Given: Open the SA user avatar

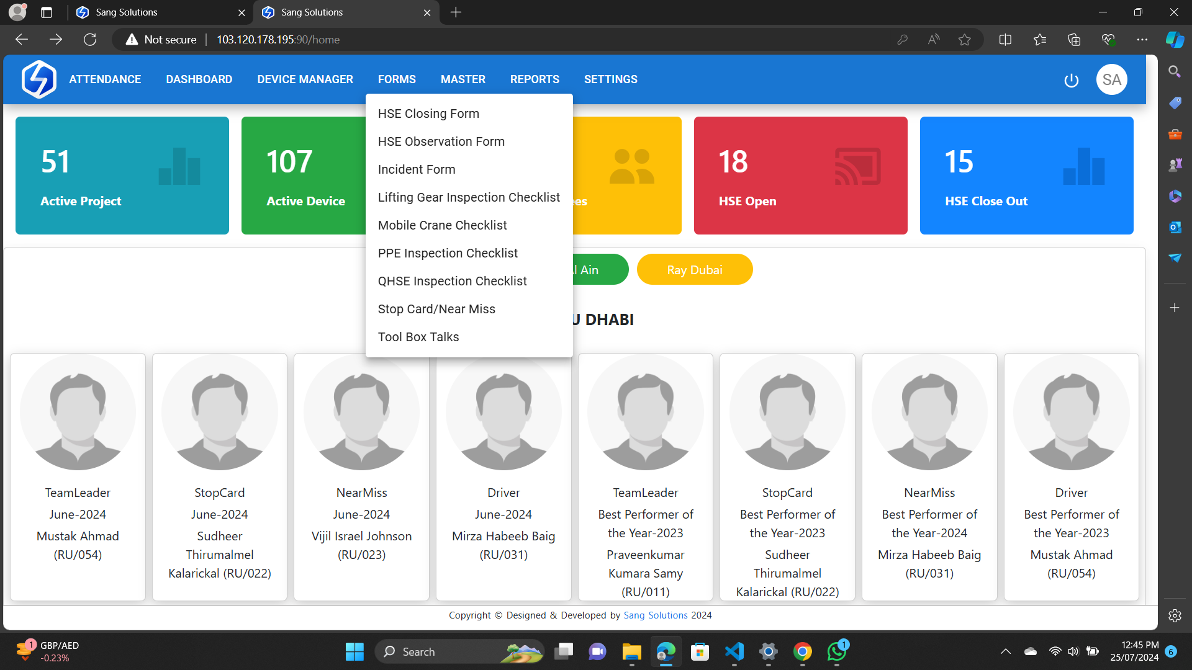Looking at the screenshot, I should tap(1111, 79).
